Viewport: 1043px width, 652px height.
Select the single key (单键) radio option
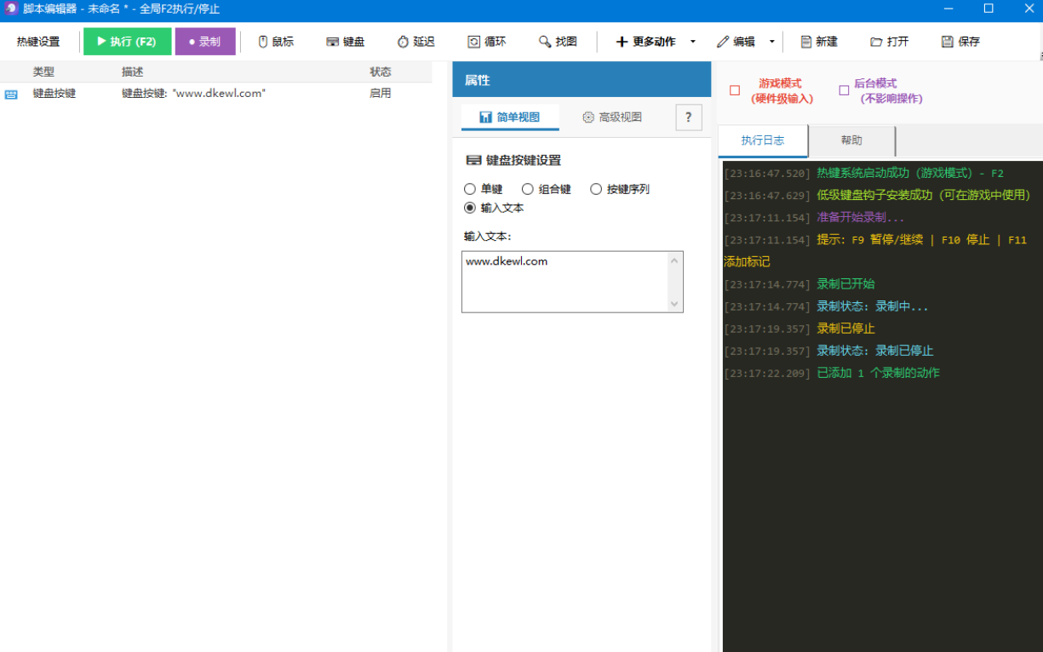(470, 189)
